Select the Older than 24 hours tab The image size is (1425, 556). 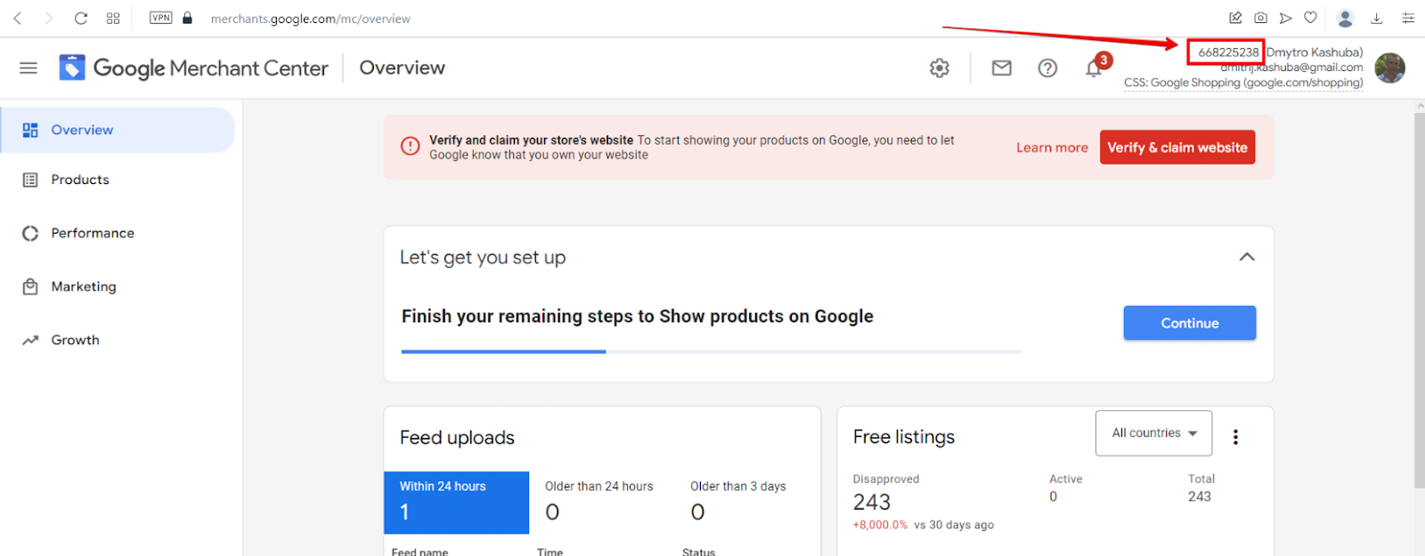[x=601, y=503]
